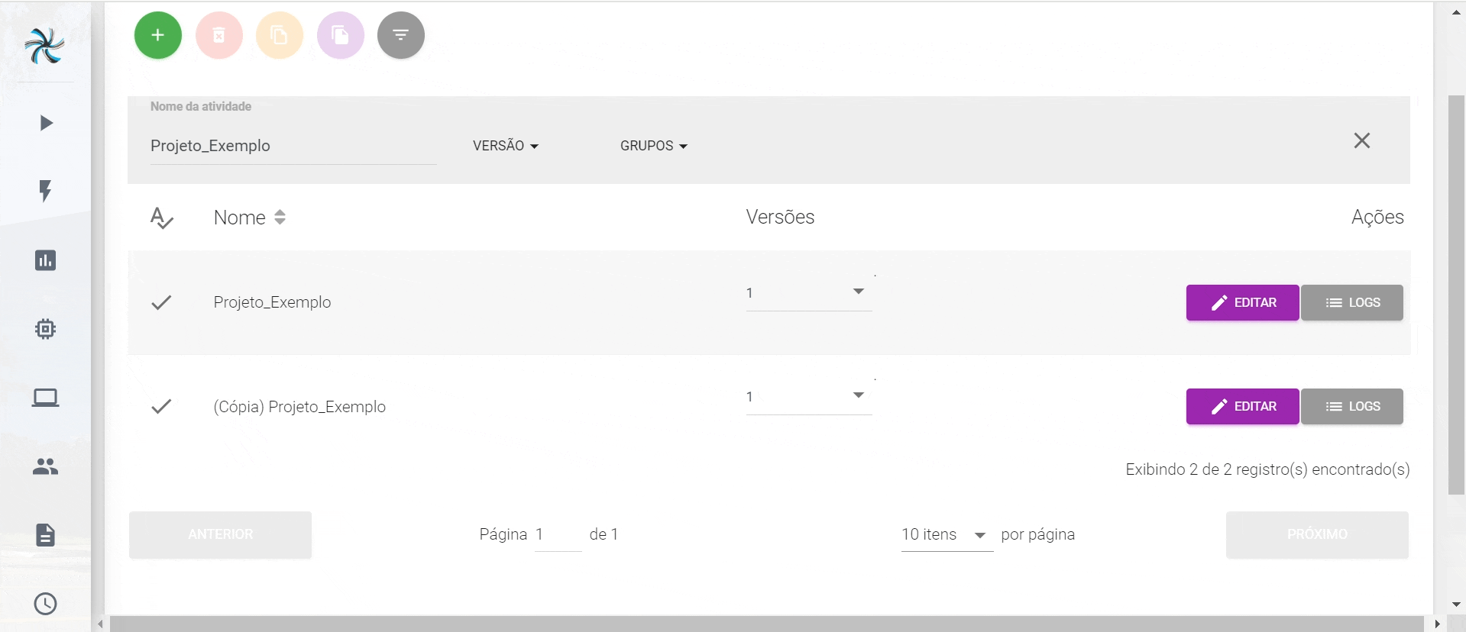Open LOGS for (Cópia) Projeto_Exemplo
This screenshot has height=632, width=1466.
[1351, 407]
